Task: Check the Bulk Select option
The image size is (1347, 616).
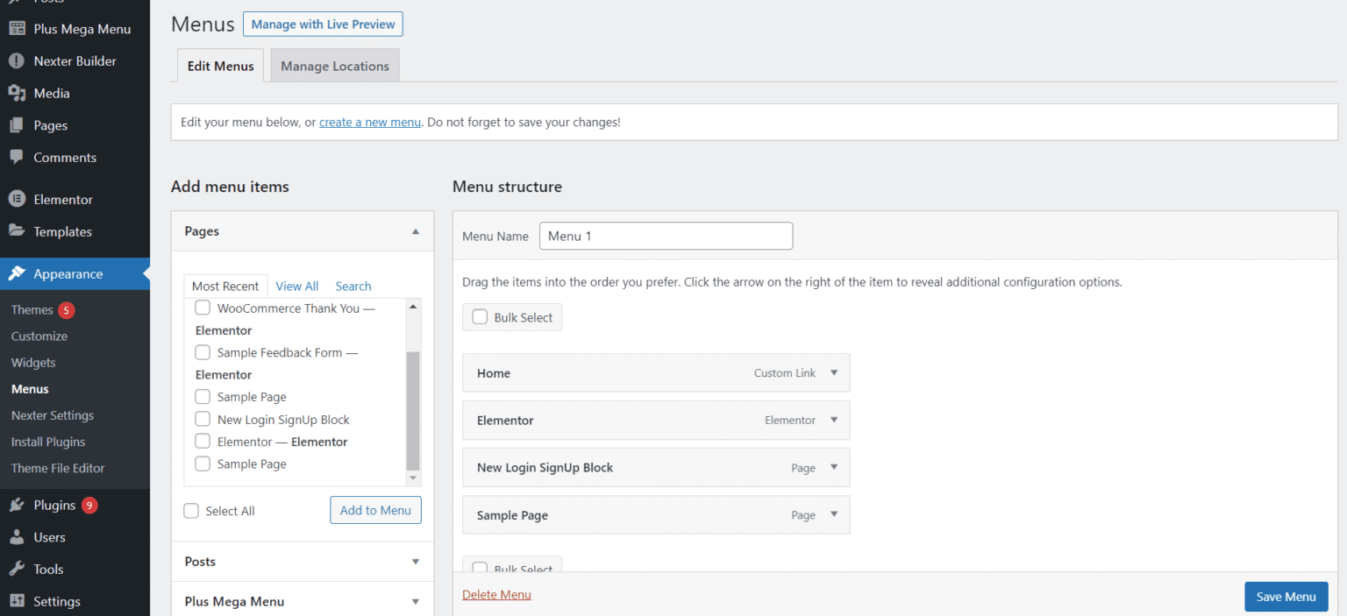Action: 480,316
